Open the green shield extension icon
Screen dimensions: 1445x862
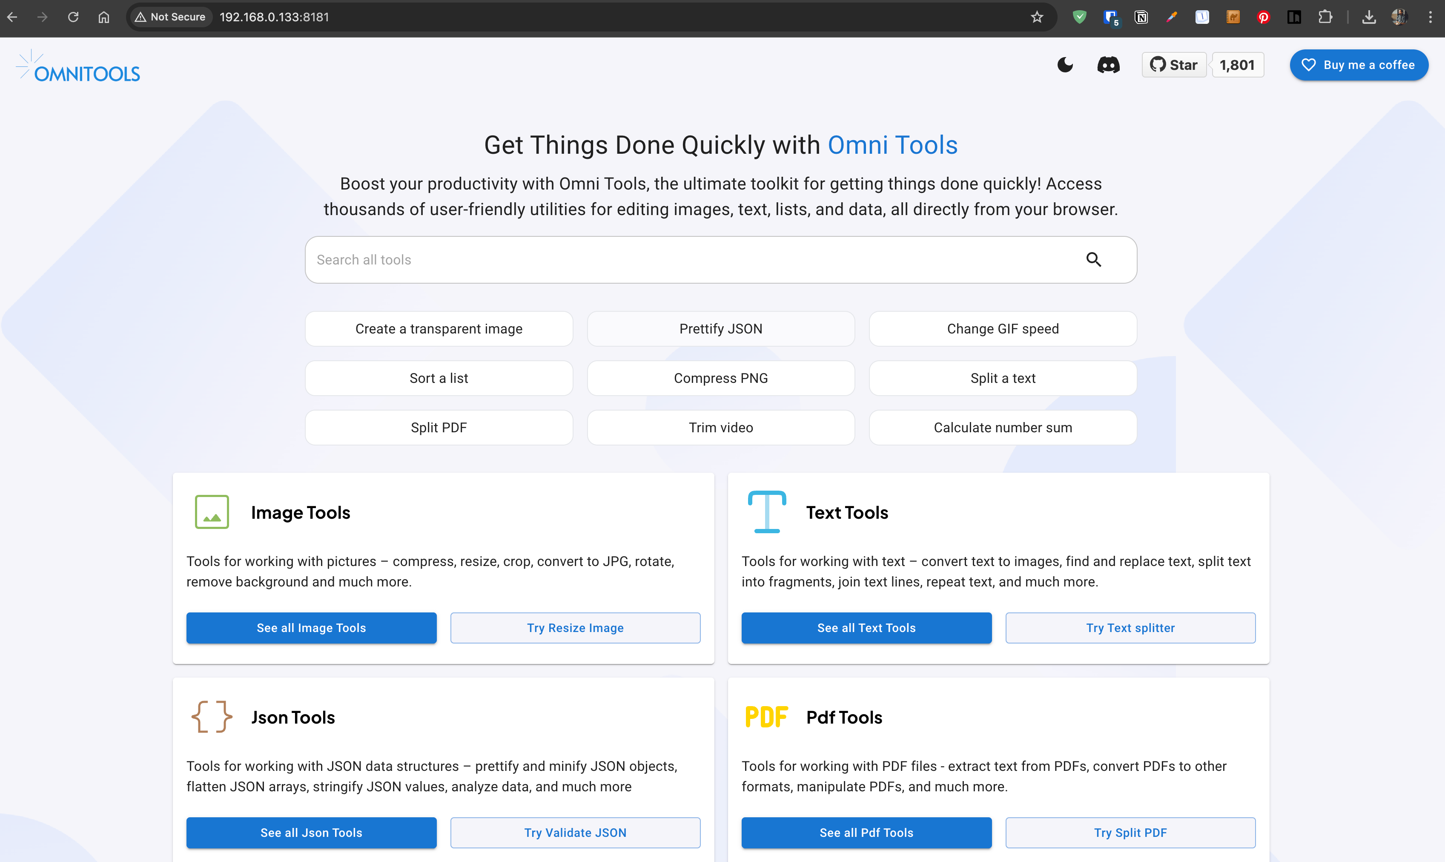(1080, 17)
